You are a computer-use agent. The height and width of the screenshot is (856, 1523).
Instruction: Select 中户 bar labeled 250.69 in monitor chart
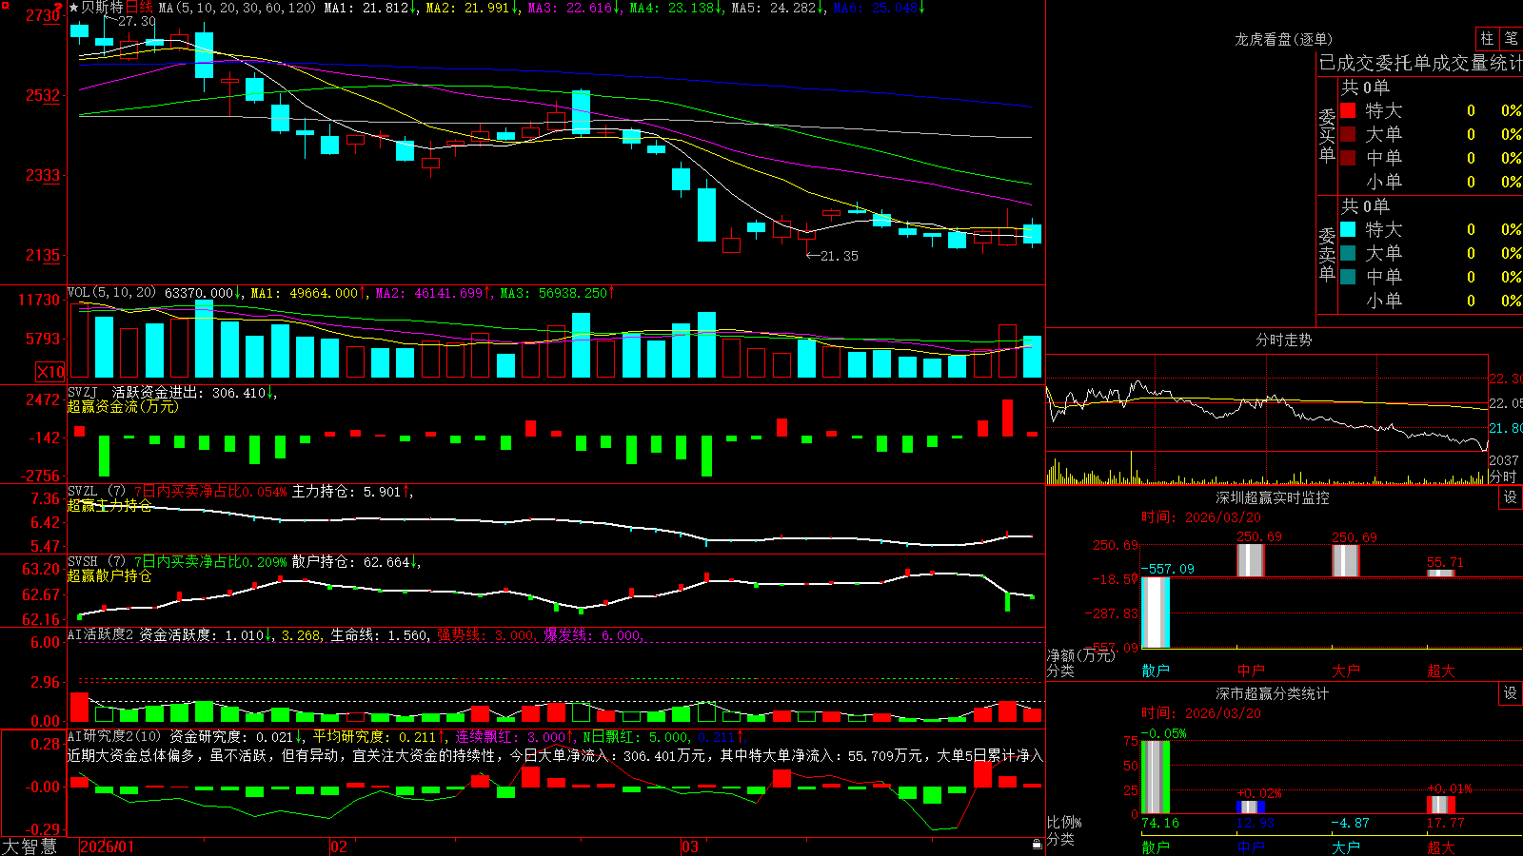click(x=1251, y=560)
